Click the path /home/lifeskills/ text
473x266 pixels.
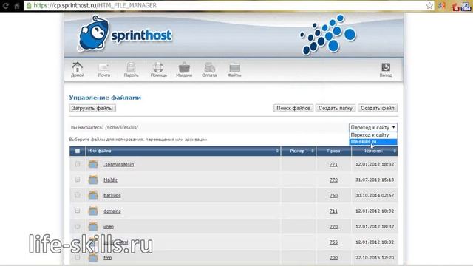pyautogui.click(x=121, y=127)
